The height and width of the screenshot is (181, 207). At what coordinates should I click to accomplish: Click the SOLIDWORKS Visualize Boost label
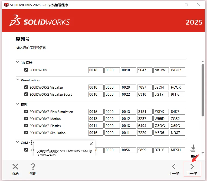[51, 95]
